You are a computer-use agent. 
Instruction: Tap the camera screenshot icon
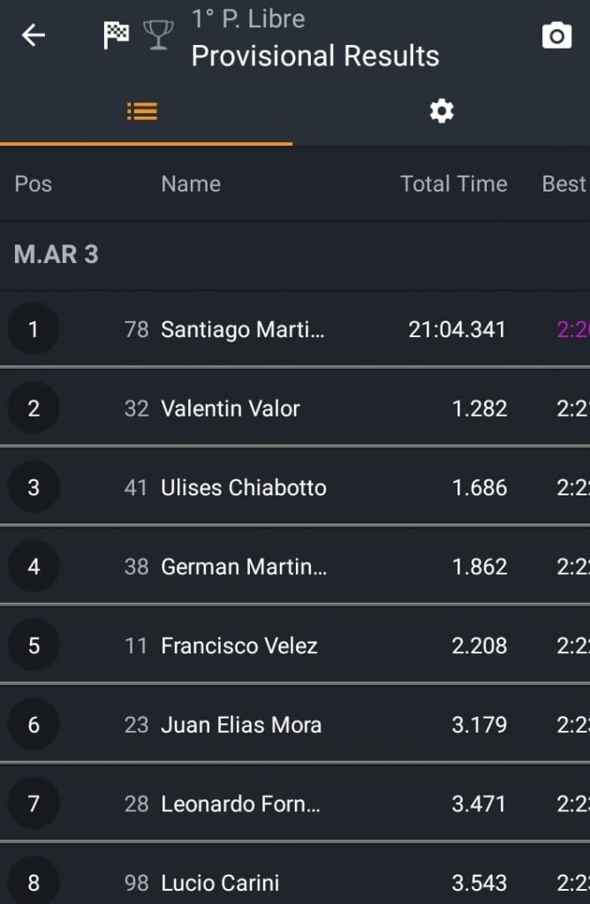pyautogui.click(x=556, y=35)
